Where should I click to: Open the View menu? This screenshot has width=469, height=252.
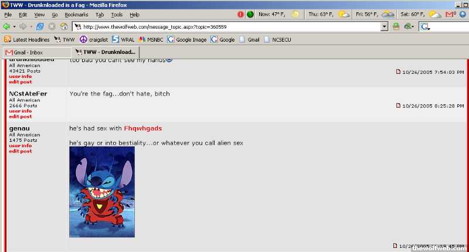[39, 15]
